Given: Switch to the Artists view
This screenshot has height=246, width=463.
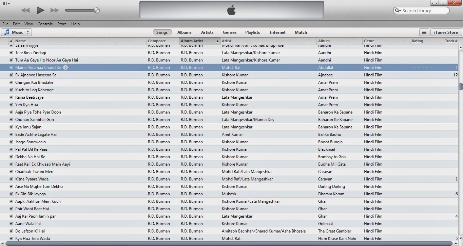Looking at the screenshot, I should tap(207, 32).
